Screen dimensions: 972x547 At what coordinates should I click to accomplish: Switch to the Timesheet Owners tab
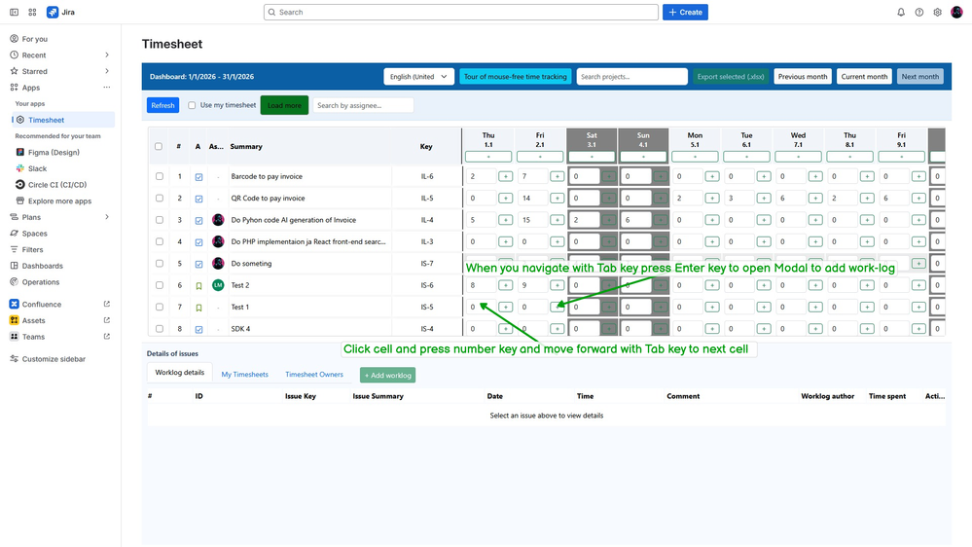click(314, 375)
